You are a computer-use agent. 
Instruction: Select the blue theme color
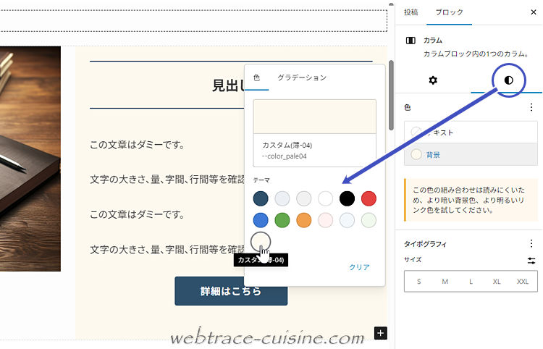click(x=261, y=220)
